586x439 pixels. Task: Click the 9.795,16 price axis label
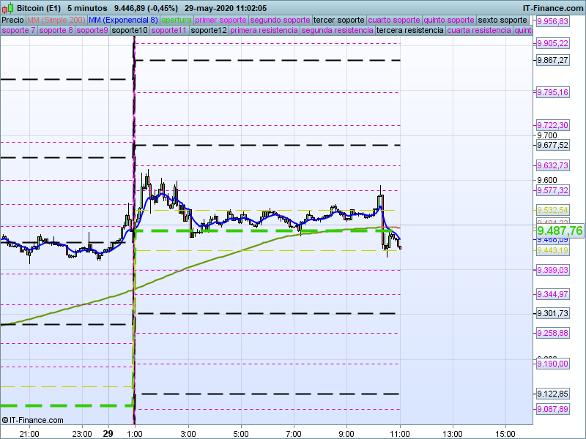(552, 92)
